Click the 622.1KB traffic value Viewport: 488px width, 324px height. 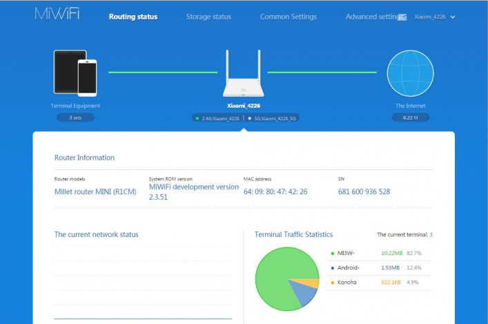point(391,283)
